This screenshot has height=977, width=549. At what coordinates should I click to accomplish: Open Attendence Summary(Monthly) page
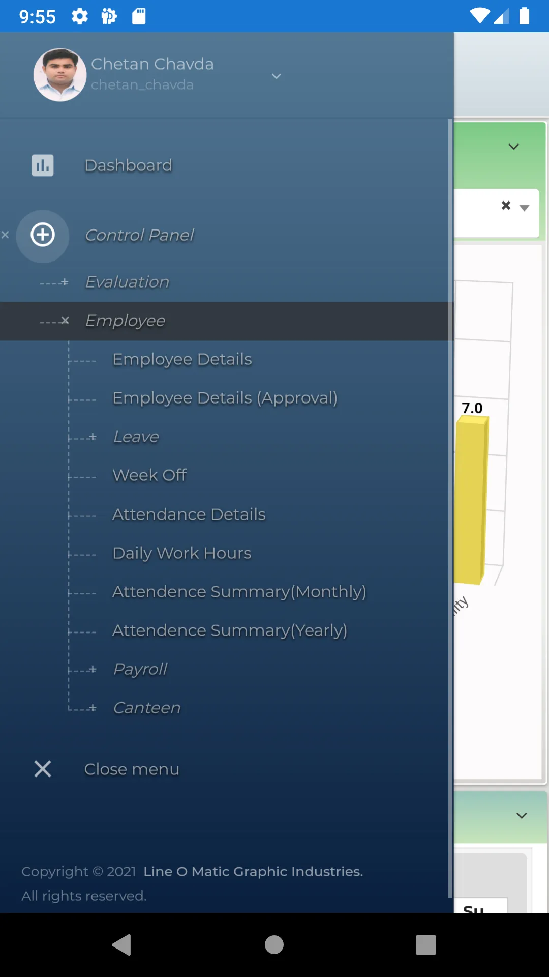(239, 592)
